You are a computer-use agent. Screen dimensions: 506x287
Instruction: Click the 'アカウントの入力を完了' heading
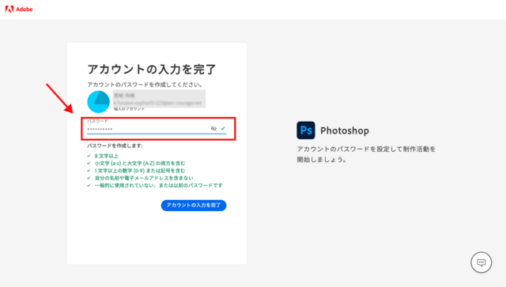click(152, 69)
